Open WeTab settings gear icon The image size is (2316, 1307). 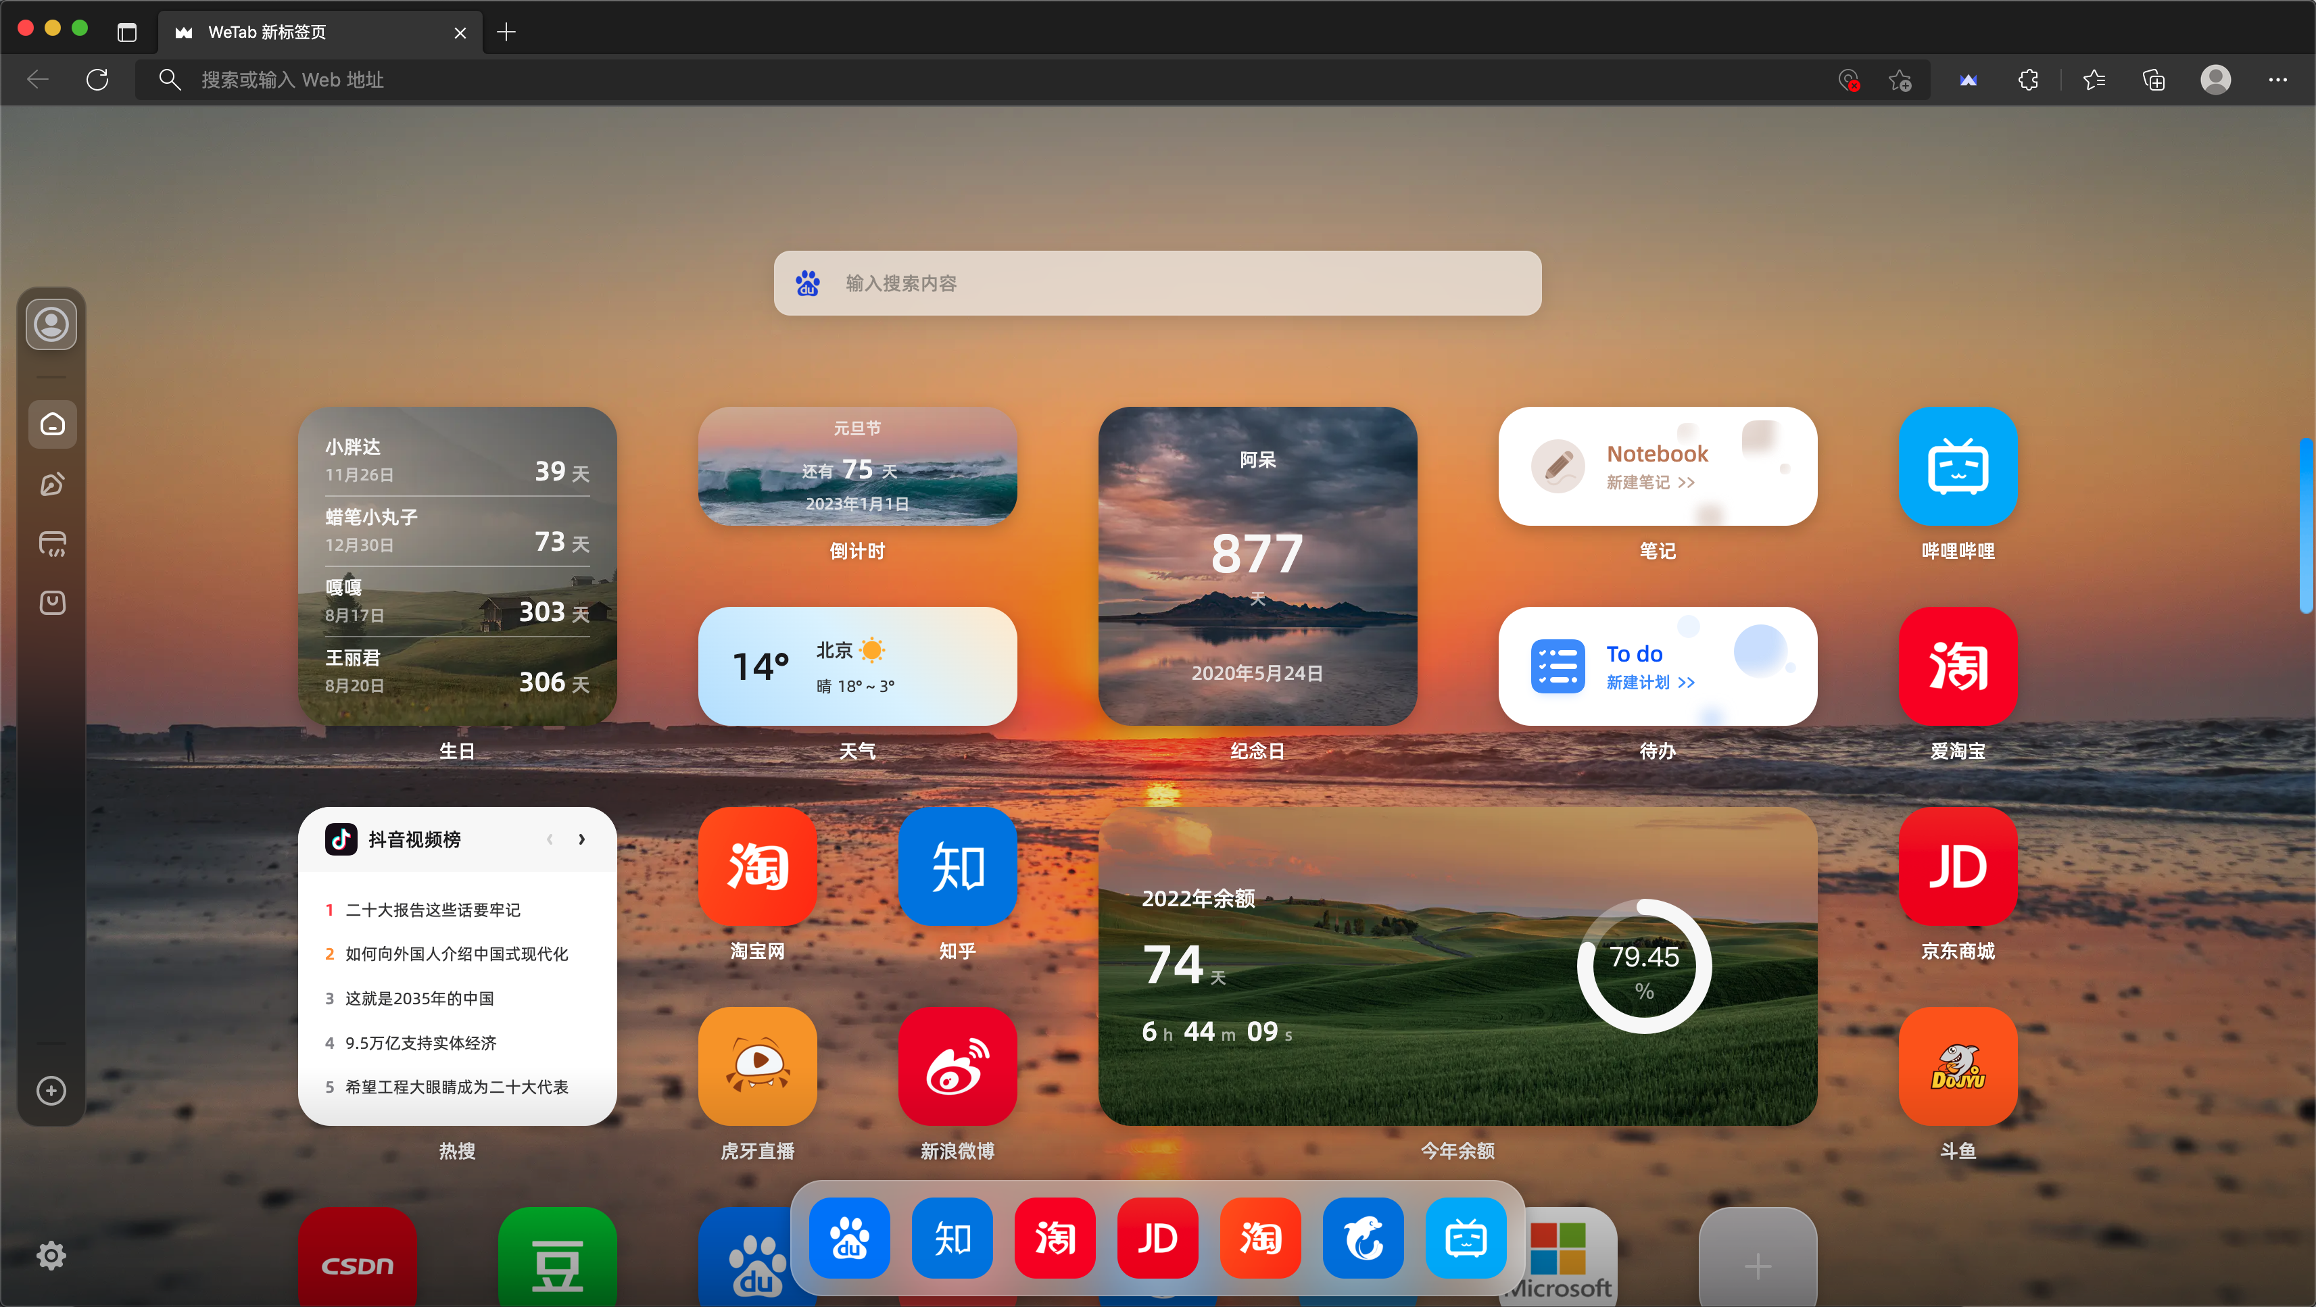click(x=51, y=1255)
